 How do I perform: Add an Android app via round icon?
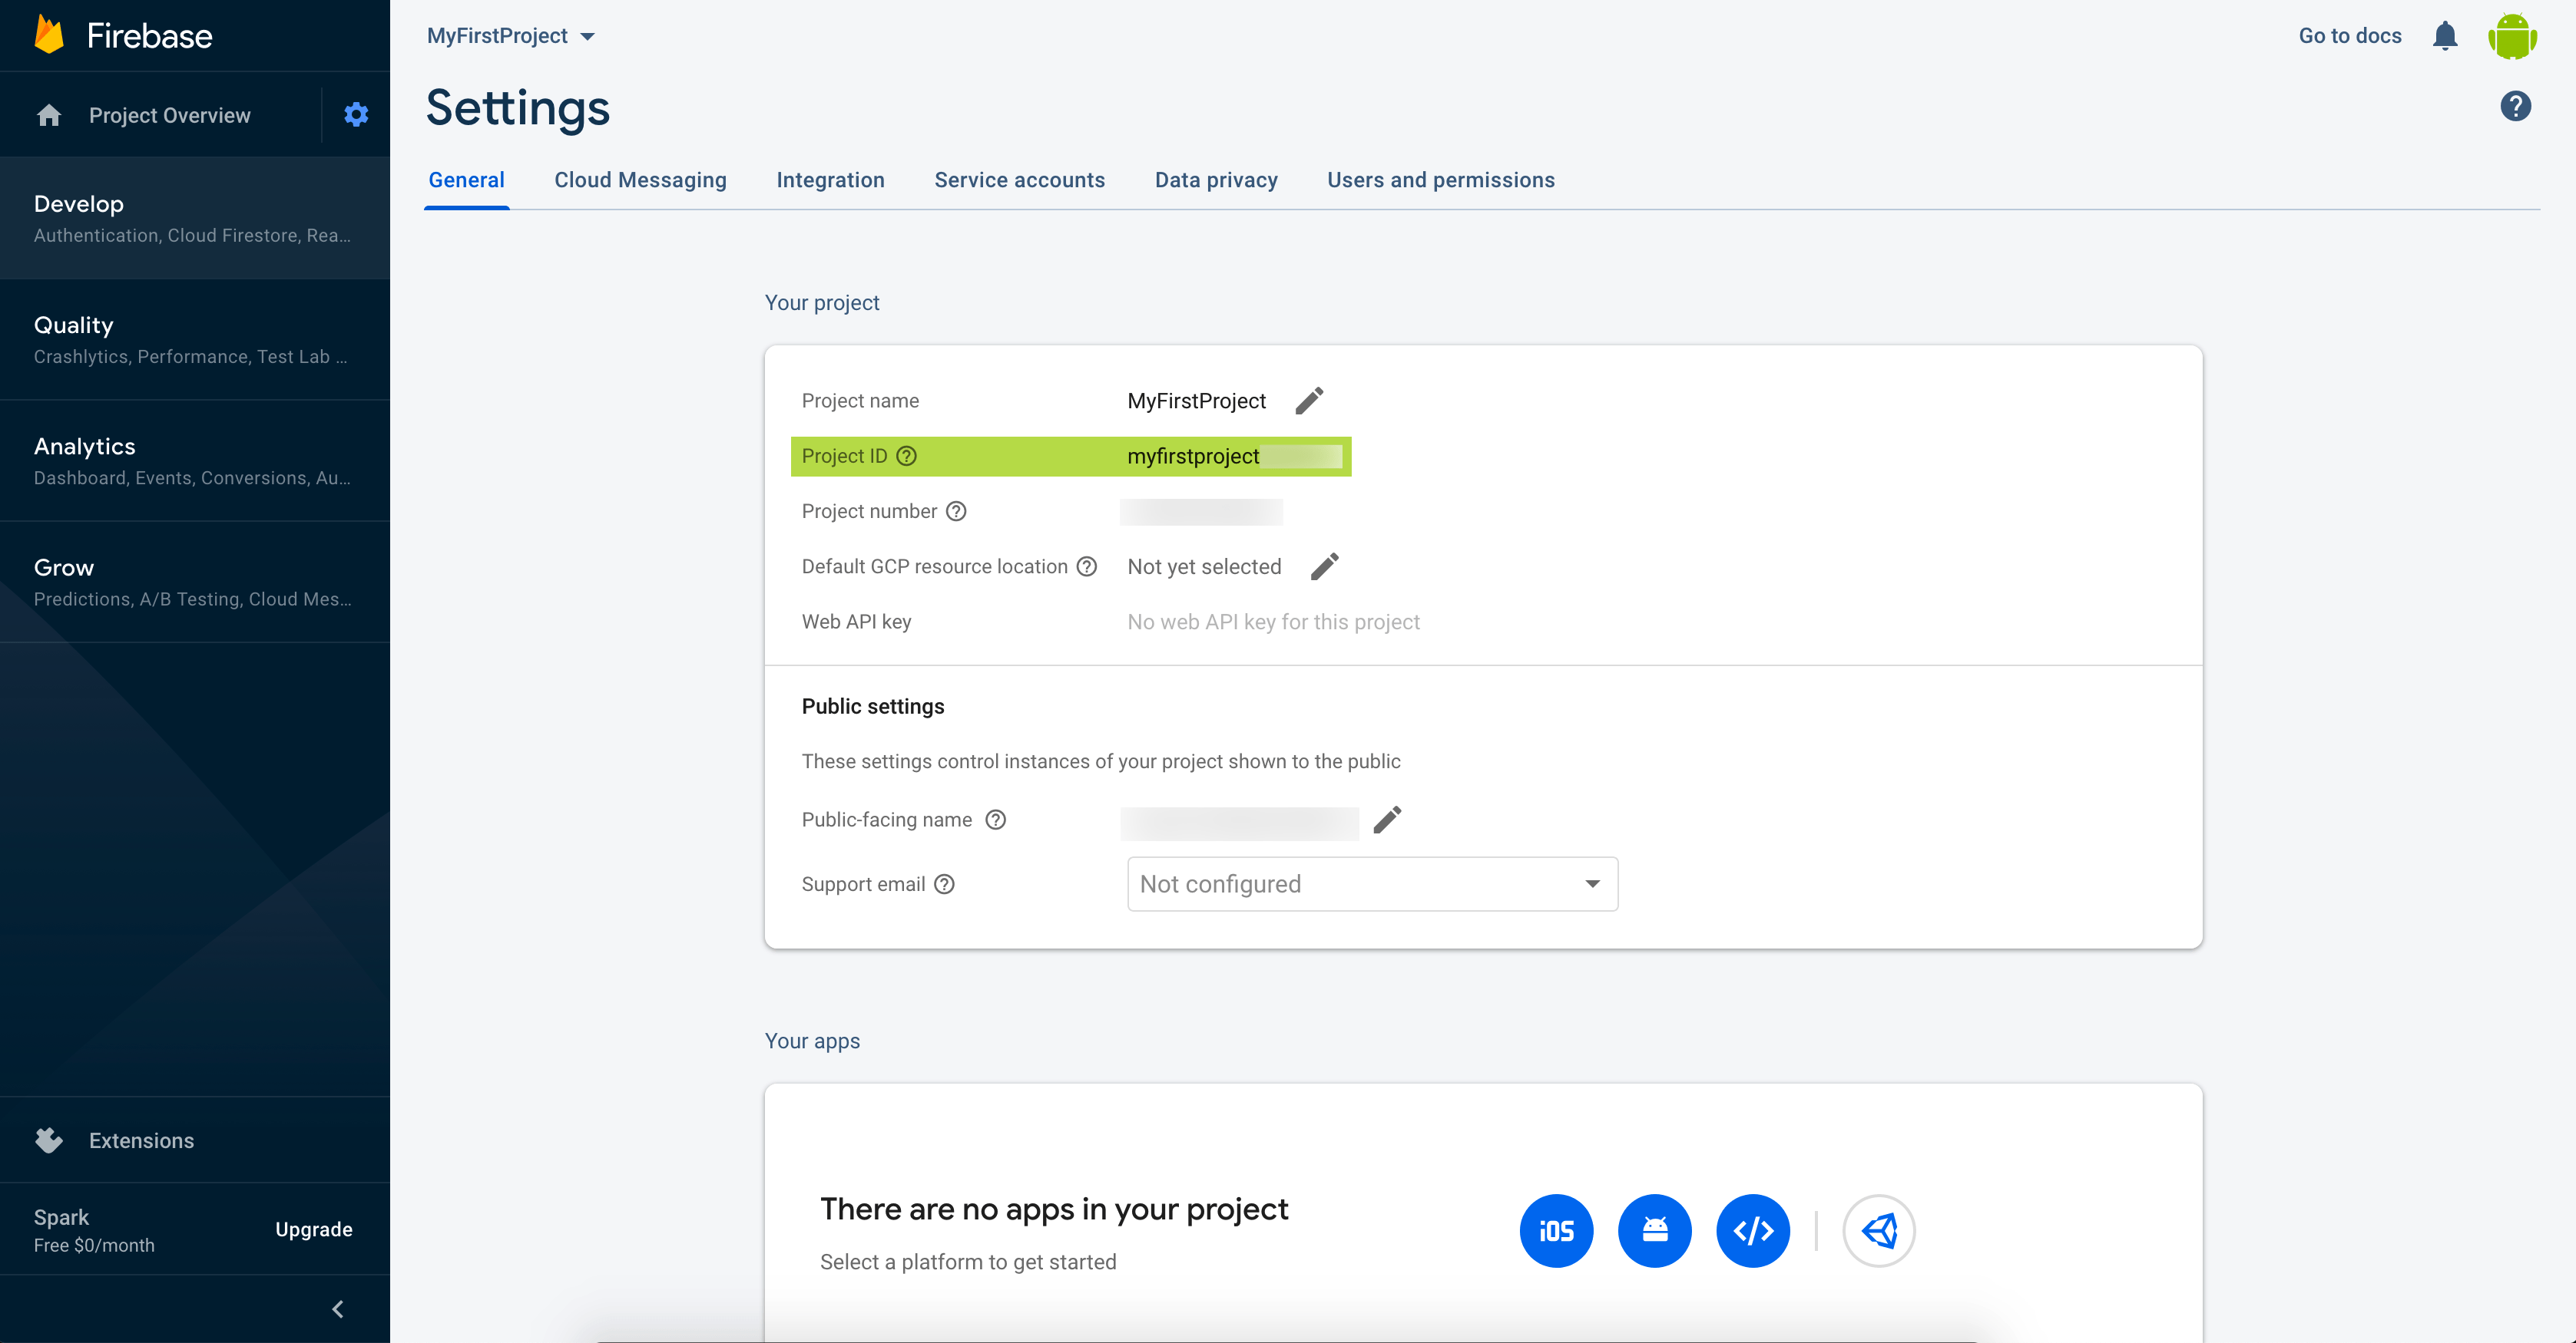(x=1654, y=1231)
